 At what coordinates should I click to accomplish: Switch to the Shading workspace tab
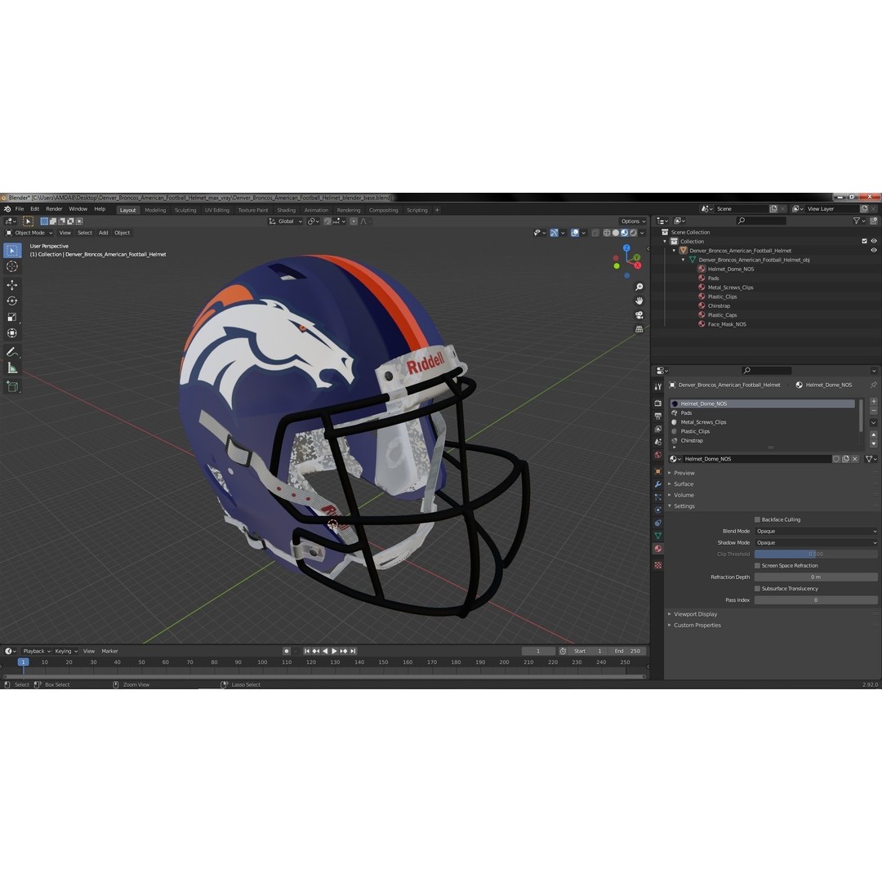pyautogui.click(x=287, y=211)
